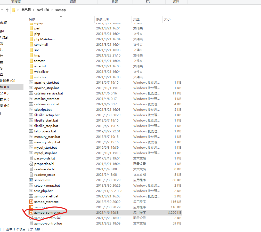Screen dimensions: 261x232
Task: Select the file named filezilla_start.bat
Action: [46, 121]
